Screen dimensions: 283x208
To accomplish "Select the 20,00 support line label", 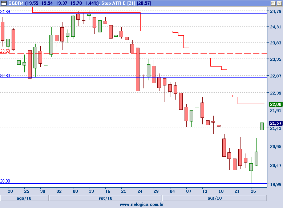I will point(5,181).
